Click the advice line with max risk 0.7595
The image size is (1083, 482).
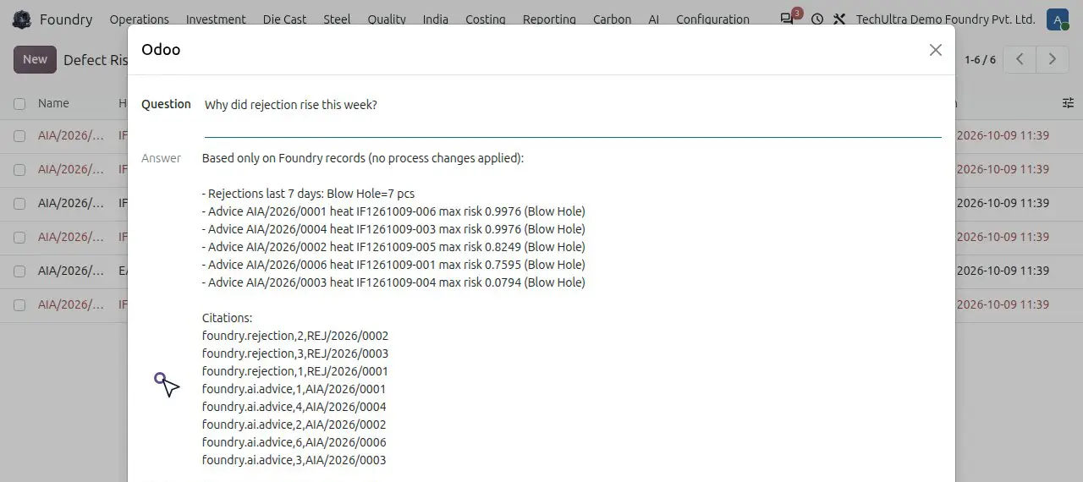tap(393, 265)
